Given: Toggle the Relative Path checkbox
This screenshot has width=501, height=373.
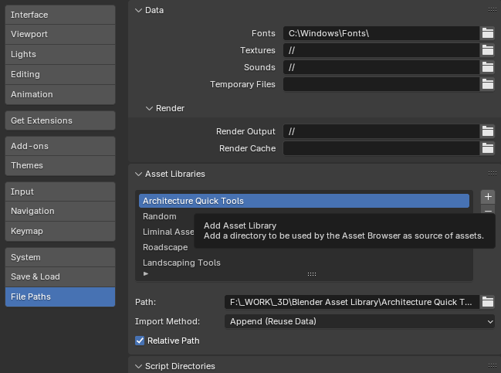Looking at the screenshot, I should (x=140, y=341).
